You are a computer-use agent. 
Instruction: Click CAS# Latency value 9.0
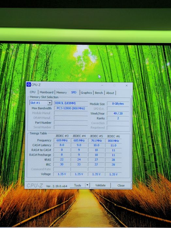click(x=79, y=145)
